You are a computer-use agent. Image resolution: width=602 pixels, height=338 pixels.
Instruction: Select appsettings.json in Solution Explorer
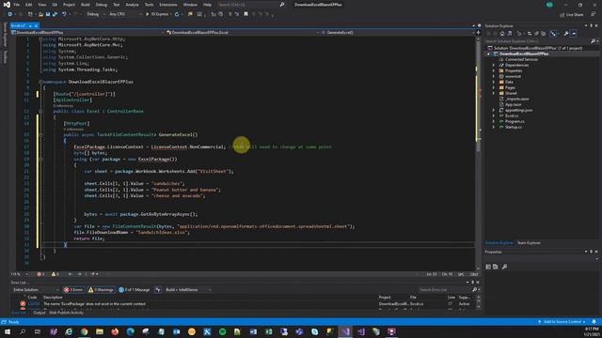(x=518, y=110)
